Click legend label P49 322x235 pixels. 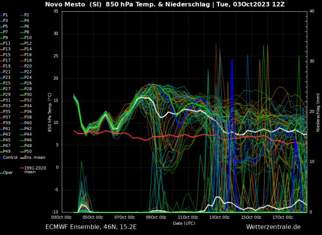click(6, 151)
